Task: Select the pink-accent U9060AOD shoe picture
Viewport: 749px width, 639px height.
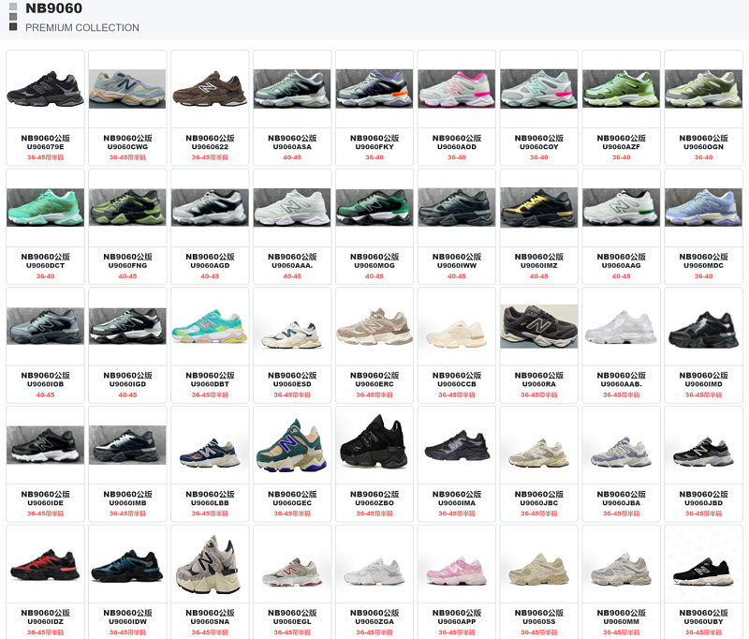Action: (457, 89)
